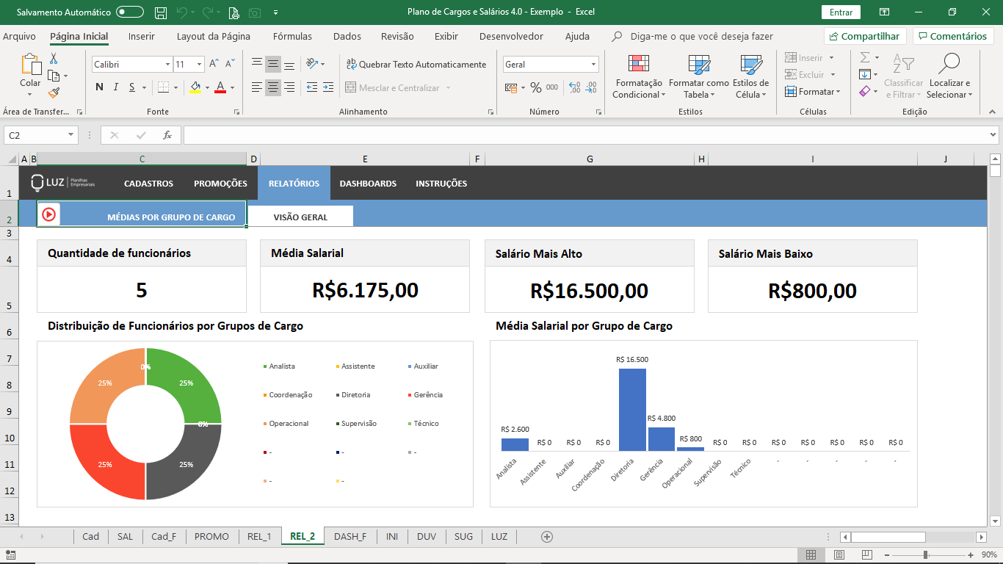
Task: Toggle Salvamento Automático switch
Action: [130, 12]
